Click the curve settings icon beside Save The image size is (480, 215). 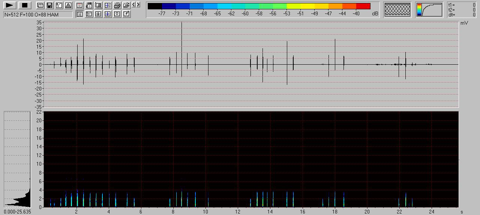point(58,5)
